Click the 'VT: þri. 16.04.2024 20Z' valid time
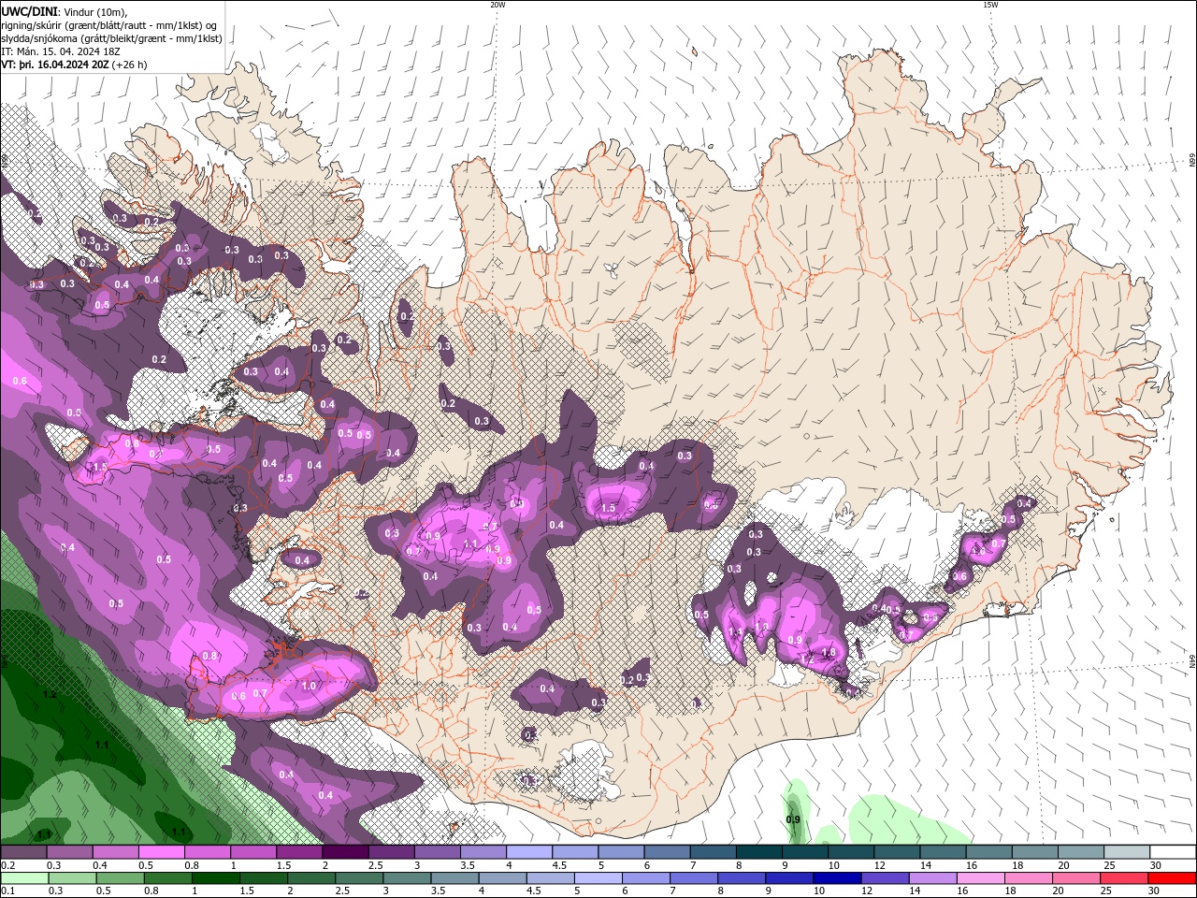This screenshot has height=898, width=1197. pos(55,65)
